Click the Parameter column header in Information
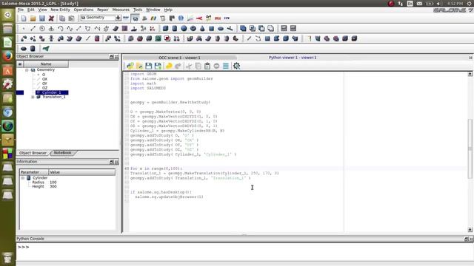Viewport: 474px width, 266px height. tap(34, 172)
